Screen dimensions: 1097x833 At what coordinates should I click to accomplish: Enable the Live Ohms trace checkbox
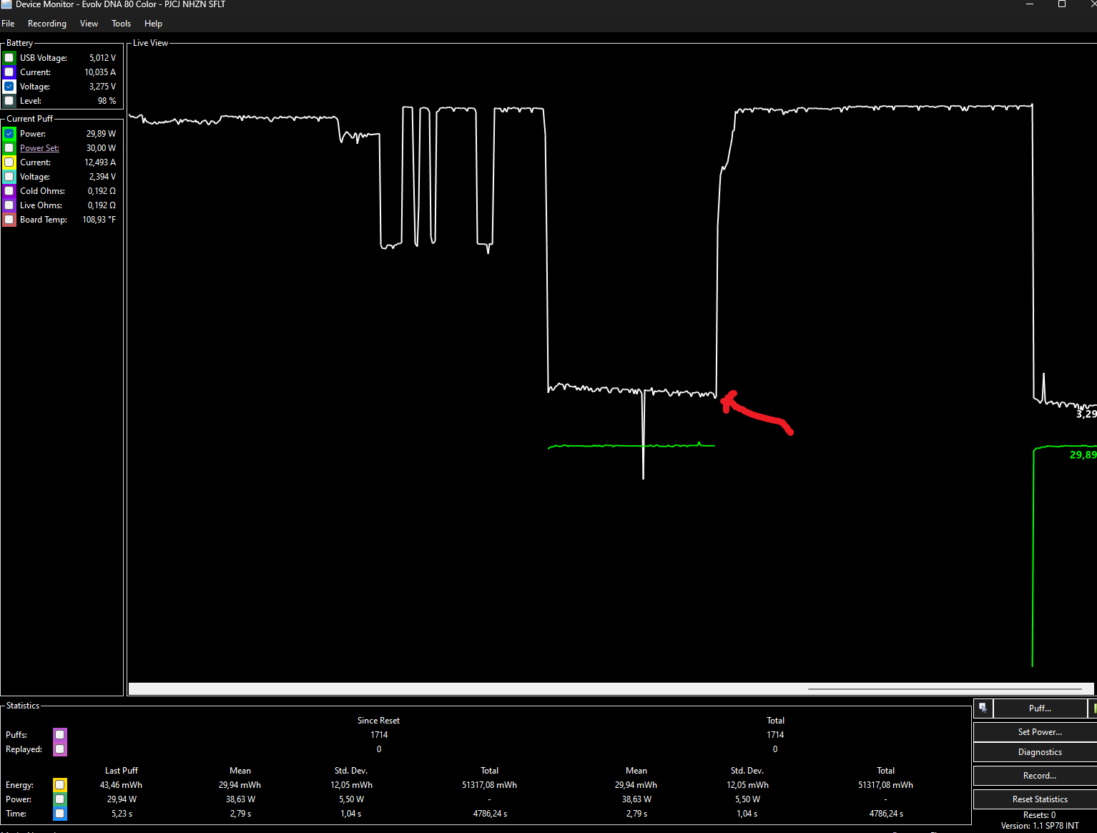9,205
